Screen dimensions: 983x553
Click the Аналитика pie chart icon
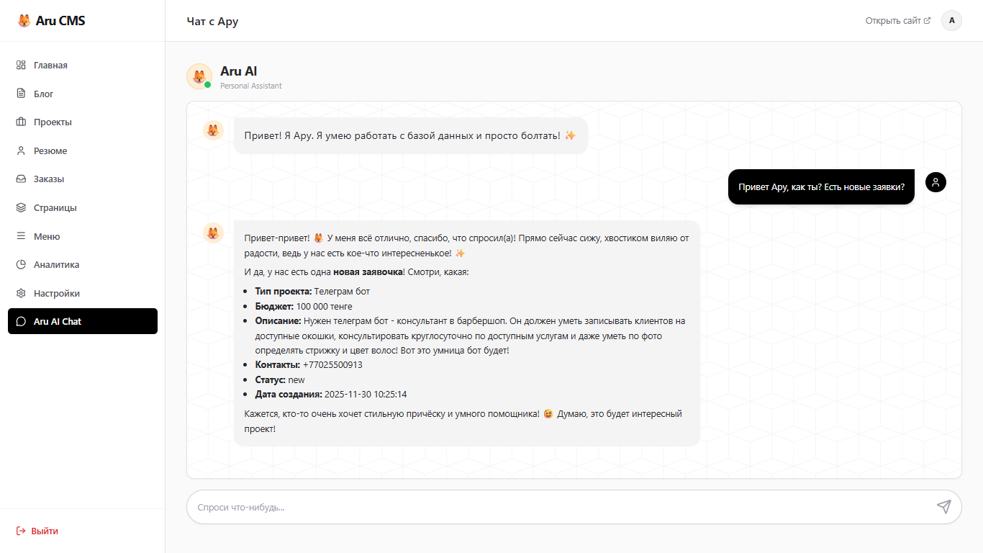click(x=21, y=264)
